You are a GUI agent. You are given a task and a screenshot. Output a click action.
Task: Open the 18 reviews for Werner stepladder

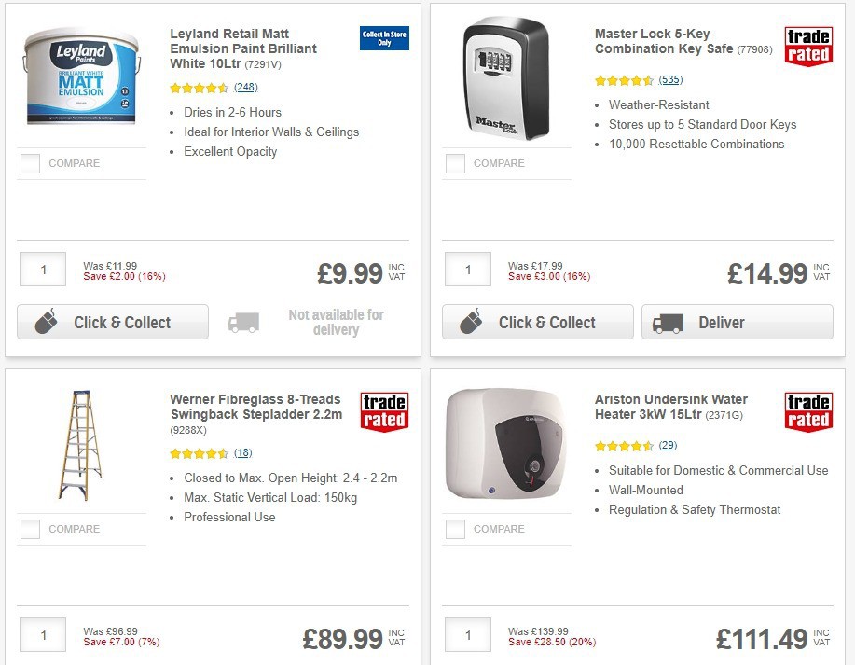point(241,453)
